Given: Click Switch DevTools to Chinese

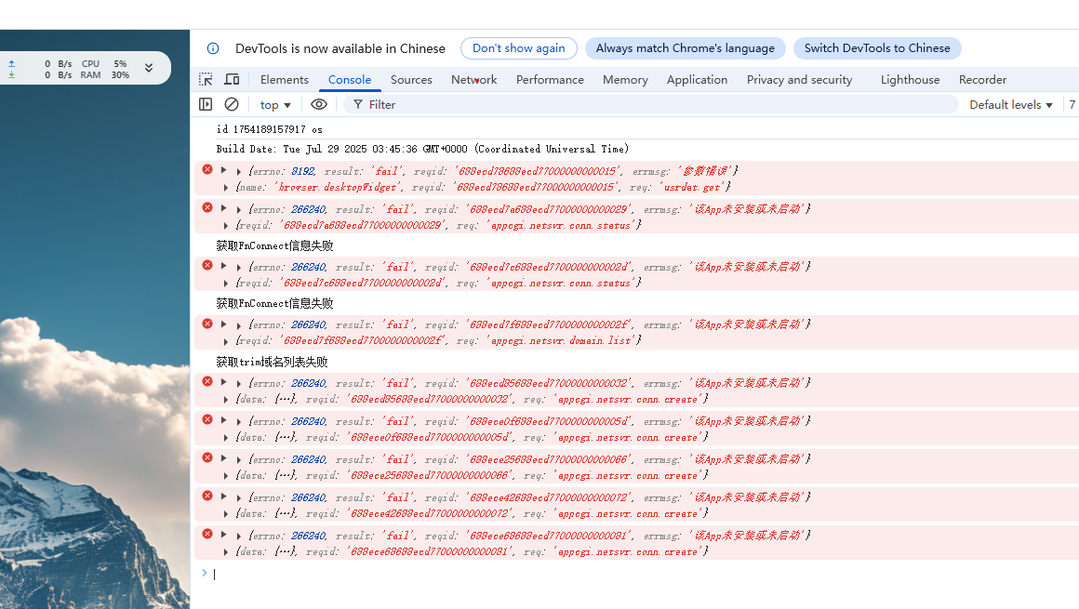Looking at the screenshot, I should coord(876,48).
